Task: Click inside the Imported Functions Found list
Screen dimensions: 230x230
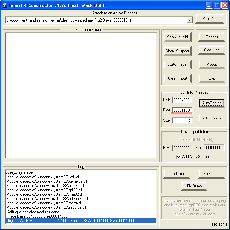Action: 81,95
